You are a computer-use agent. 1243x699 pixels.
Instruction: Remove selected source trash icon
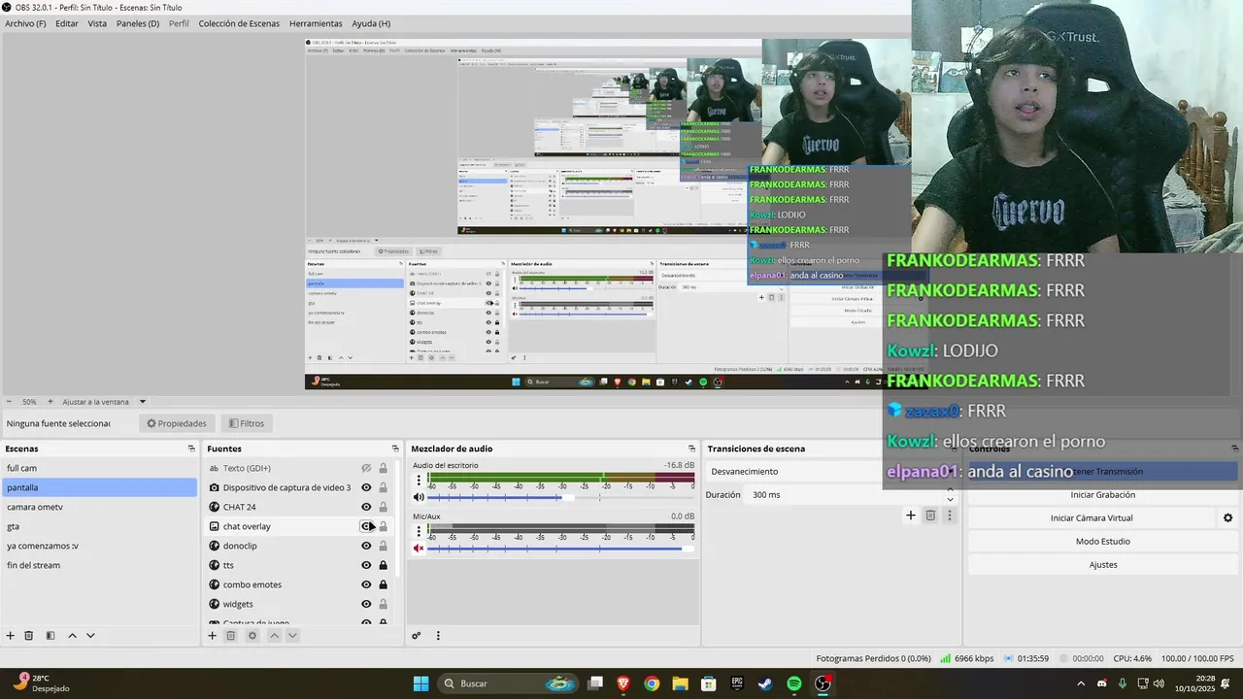tap(231, 636)
